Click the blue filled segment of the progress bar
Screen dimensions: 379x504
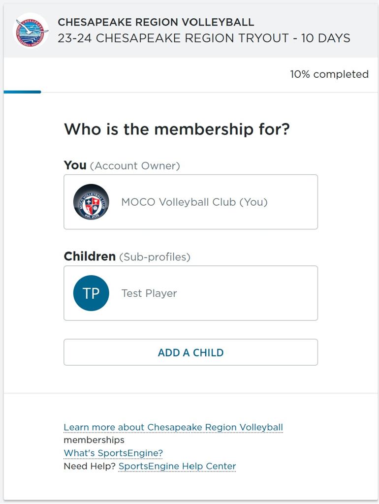[x=22, y=92]
